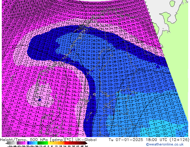Image resolution: width=190 pixels, height=147 pixels.
Task: Click the weatheronline.co.uk copyright link
Action: pos(165,144)
